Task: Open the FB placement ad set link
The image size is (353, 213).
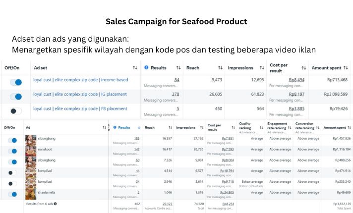Action: click(80, 108)
